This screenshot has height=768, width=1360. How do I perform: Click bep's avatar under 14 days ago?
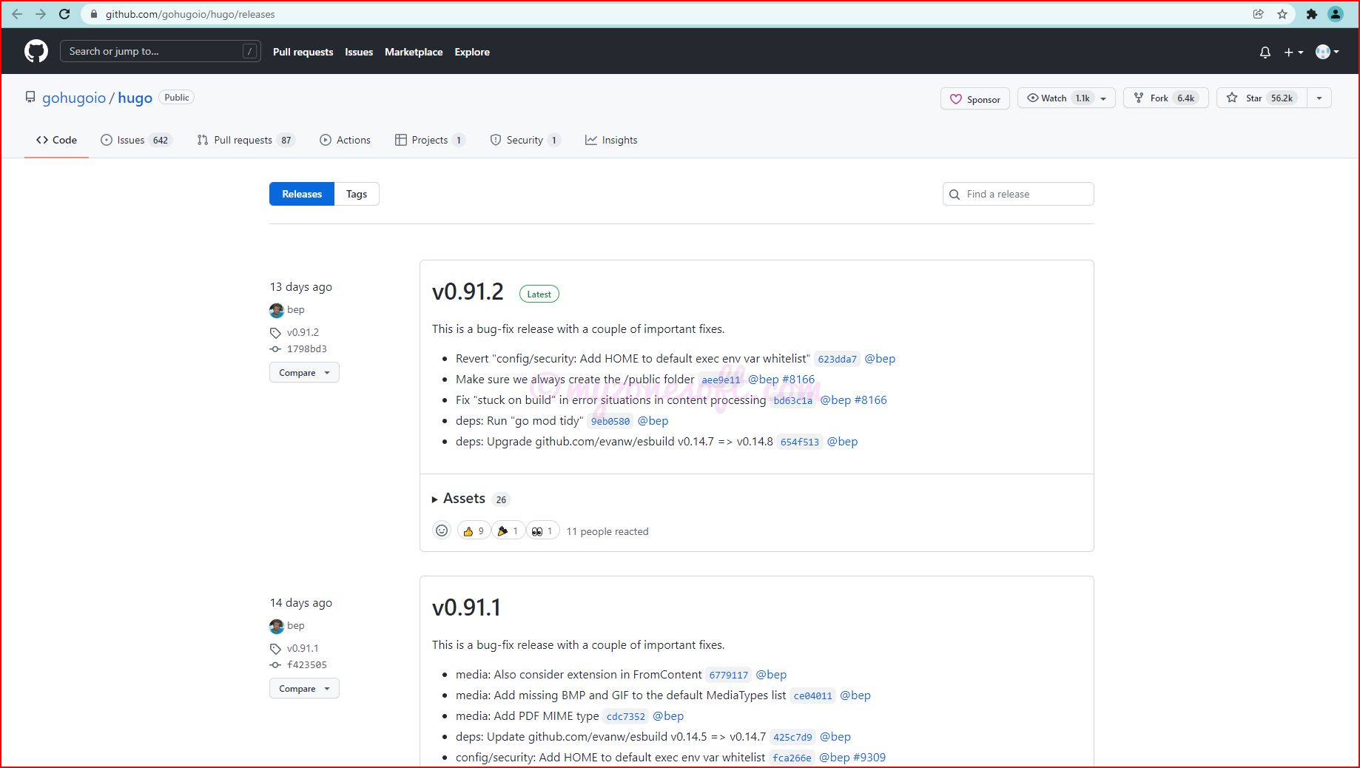click(277, 626)
